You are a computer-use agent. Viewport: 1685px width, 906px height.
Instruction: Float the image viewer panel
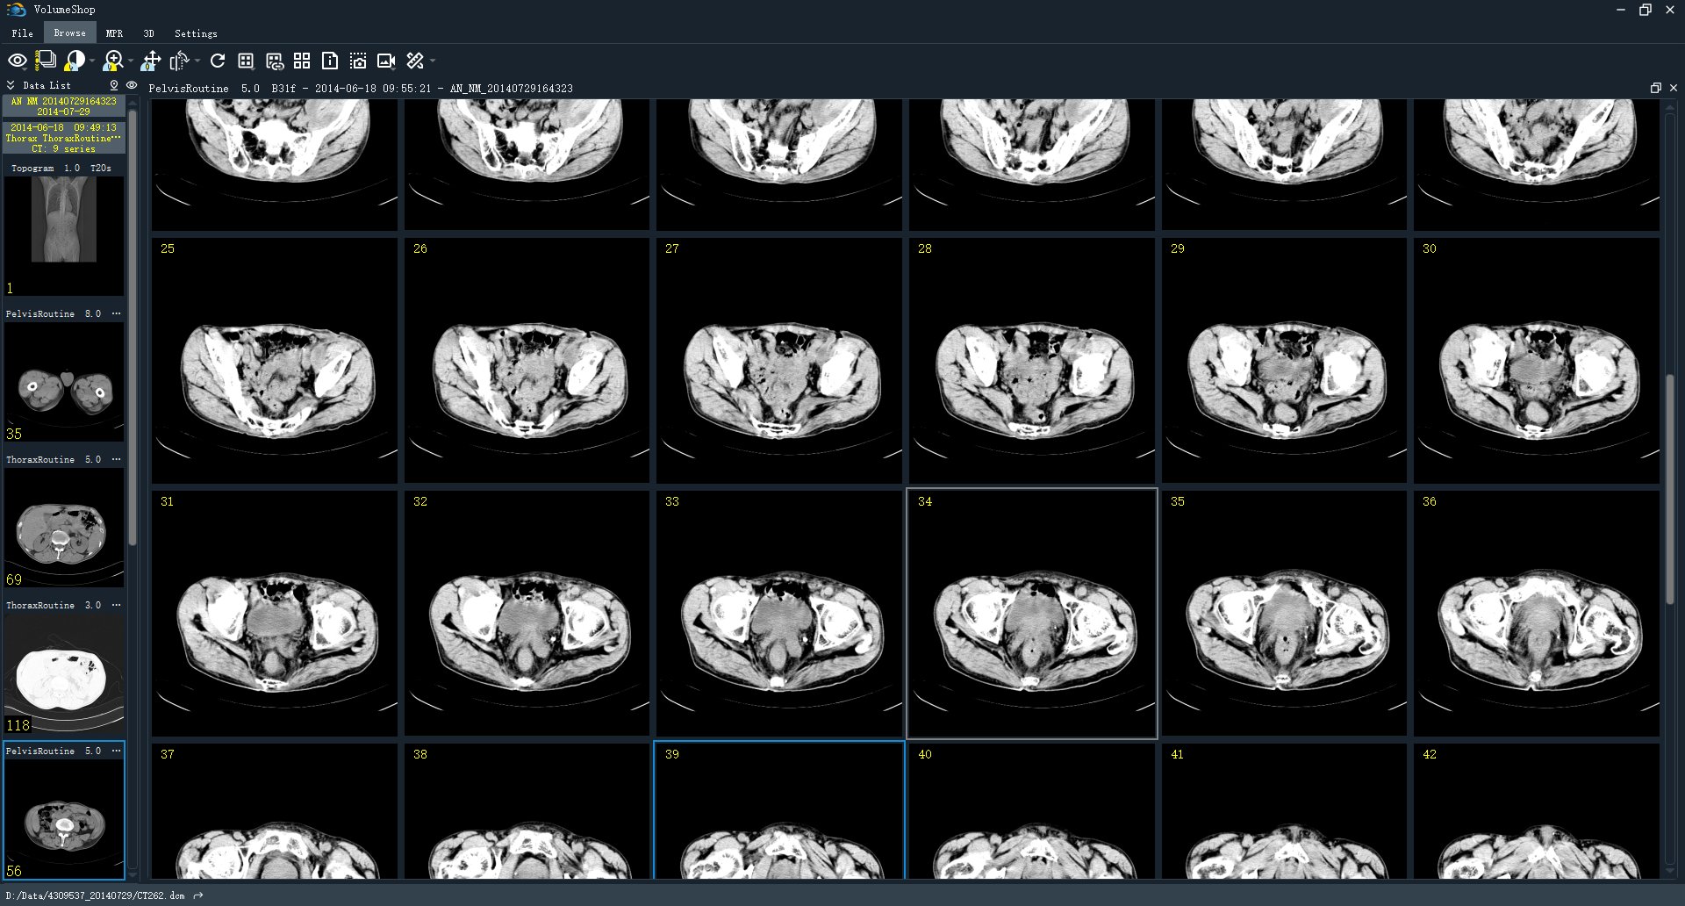1655,88
